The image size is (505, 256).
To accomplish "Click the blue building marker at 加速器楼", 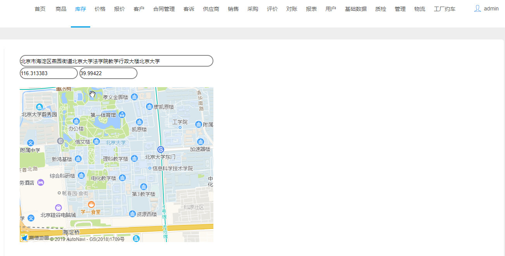I will [201, 141].
